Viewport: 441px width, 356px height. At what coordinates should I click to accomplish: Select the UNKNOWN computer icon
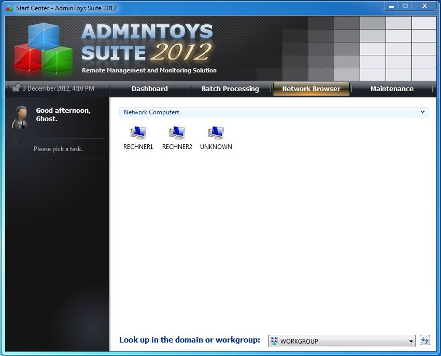(216, 133)
